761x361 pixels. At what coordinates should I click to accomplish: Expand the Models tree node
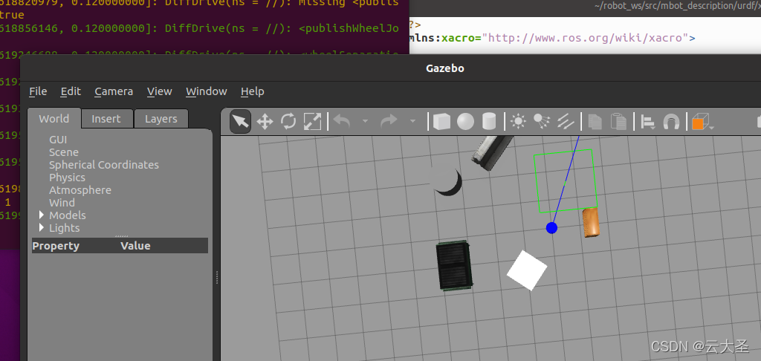click(x=42, y=215)
